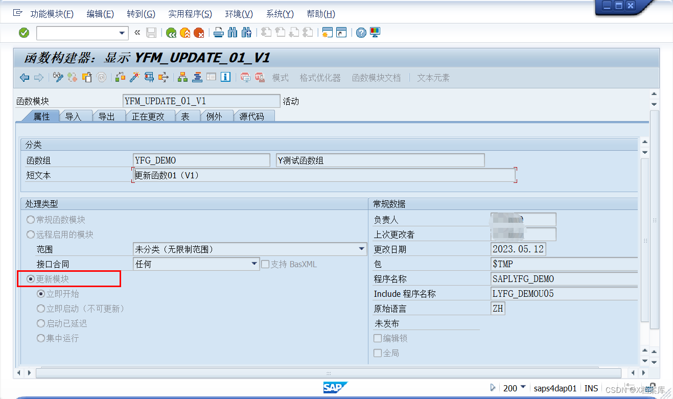Image resolution: width=673 pixels, height=399 pixels.
Task: Open Customize Local Layout monitor icon
Action: pyautogui.click(x=375, y=33)
